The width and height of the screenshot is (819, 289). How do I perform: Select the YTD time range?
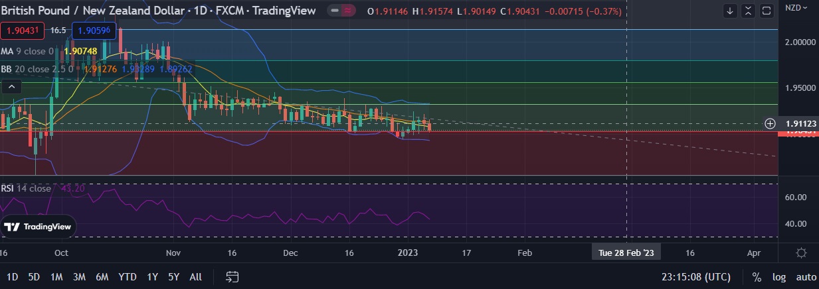[128, 276]
